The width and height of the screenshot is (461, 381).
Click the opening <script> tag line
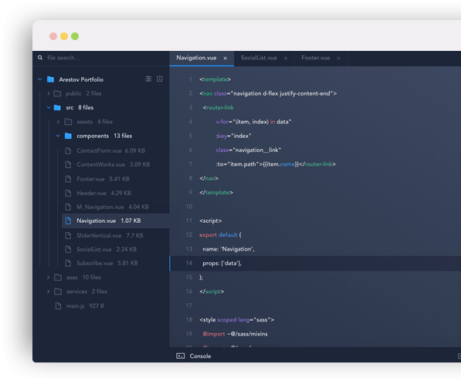click(211, 221)
